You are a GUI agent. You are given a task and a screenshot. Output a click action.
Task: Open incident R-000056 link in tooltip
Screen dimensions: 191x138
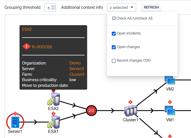(42, 47)
